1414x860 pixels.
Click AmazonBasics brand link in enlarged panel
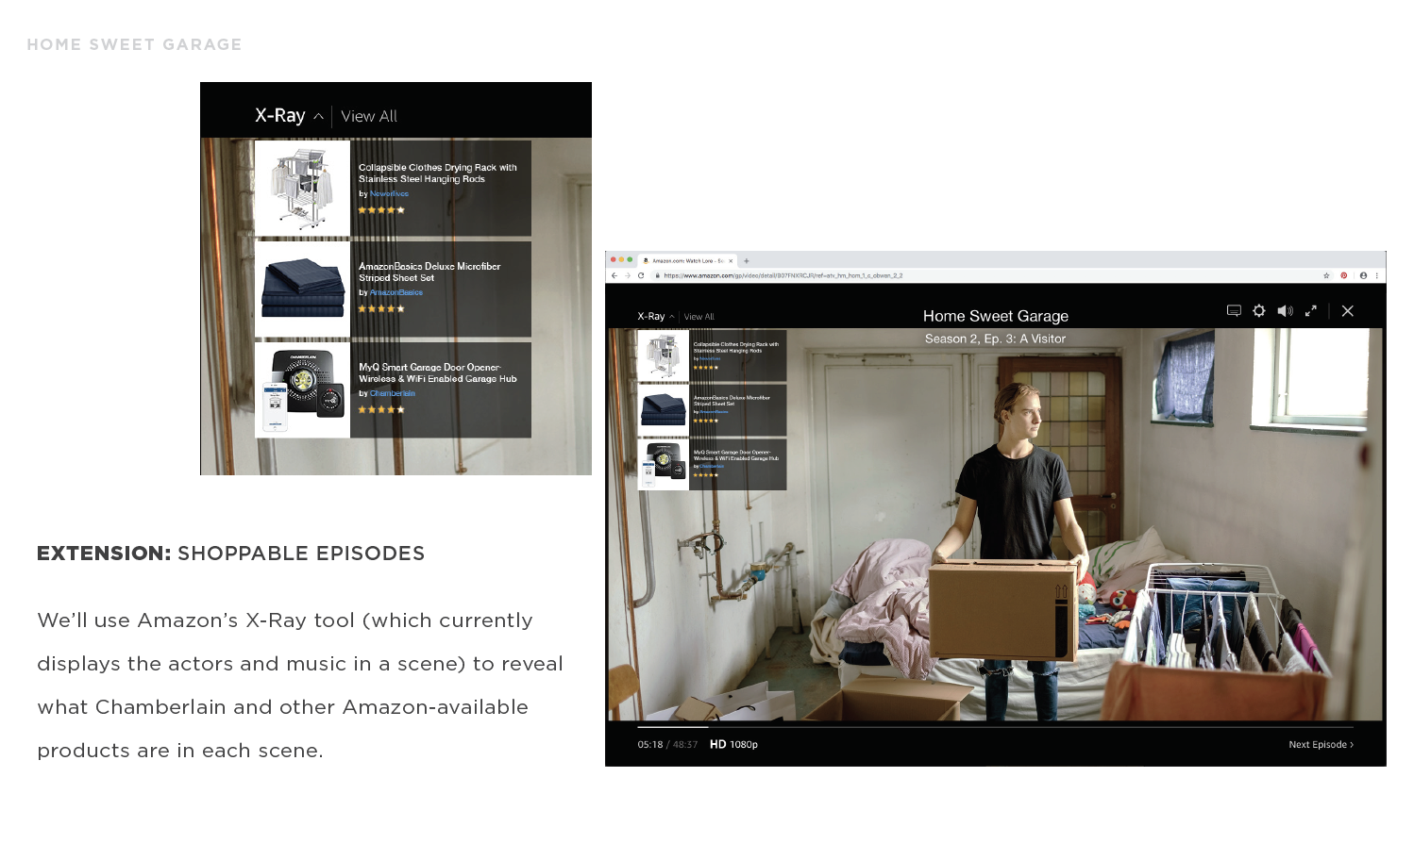(396, 292)
